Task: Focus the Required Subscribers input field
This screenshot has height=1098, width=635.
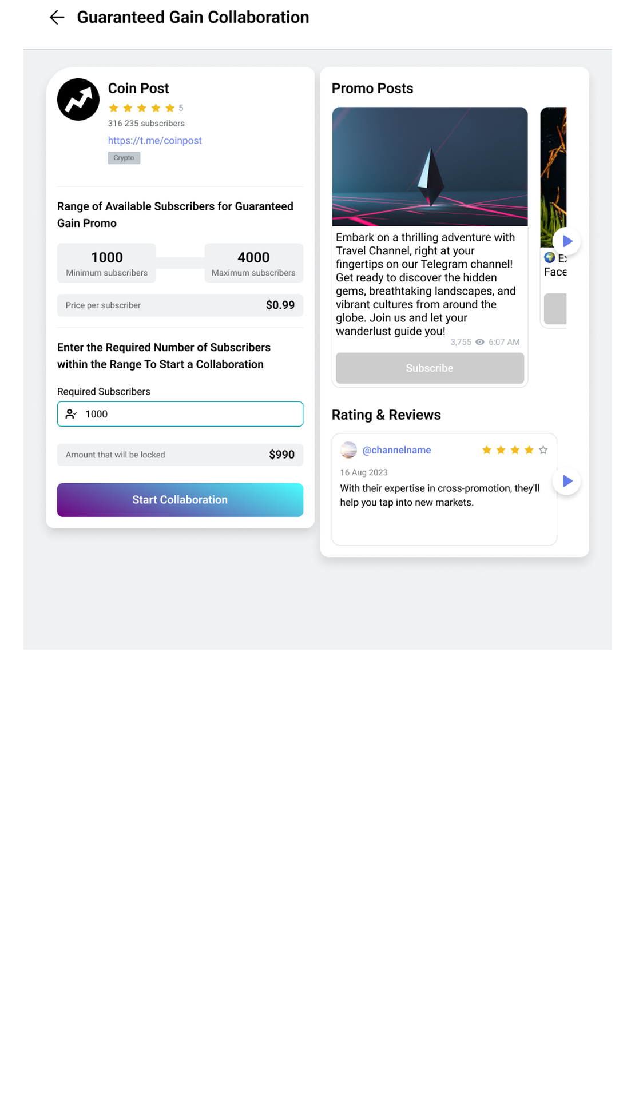Action: point(180,414)
